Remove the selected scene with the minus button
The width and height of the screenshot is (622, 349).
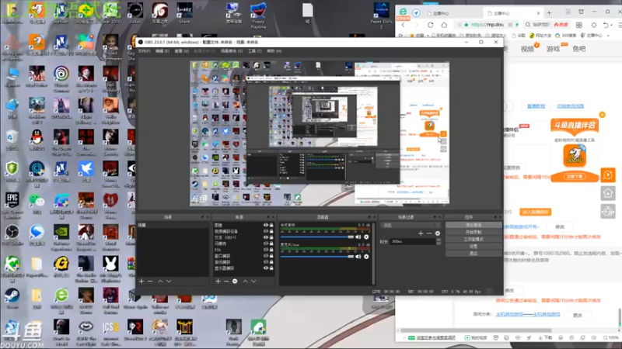click(150, 281)
